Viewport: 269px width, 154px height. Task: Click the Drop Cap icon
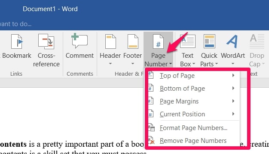[x=257, y=41]
